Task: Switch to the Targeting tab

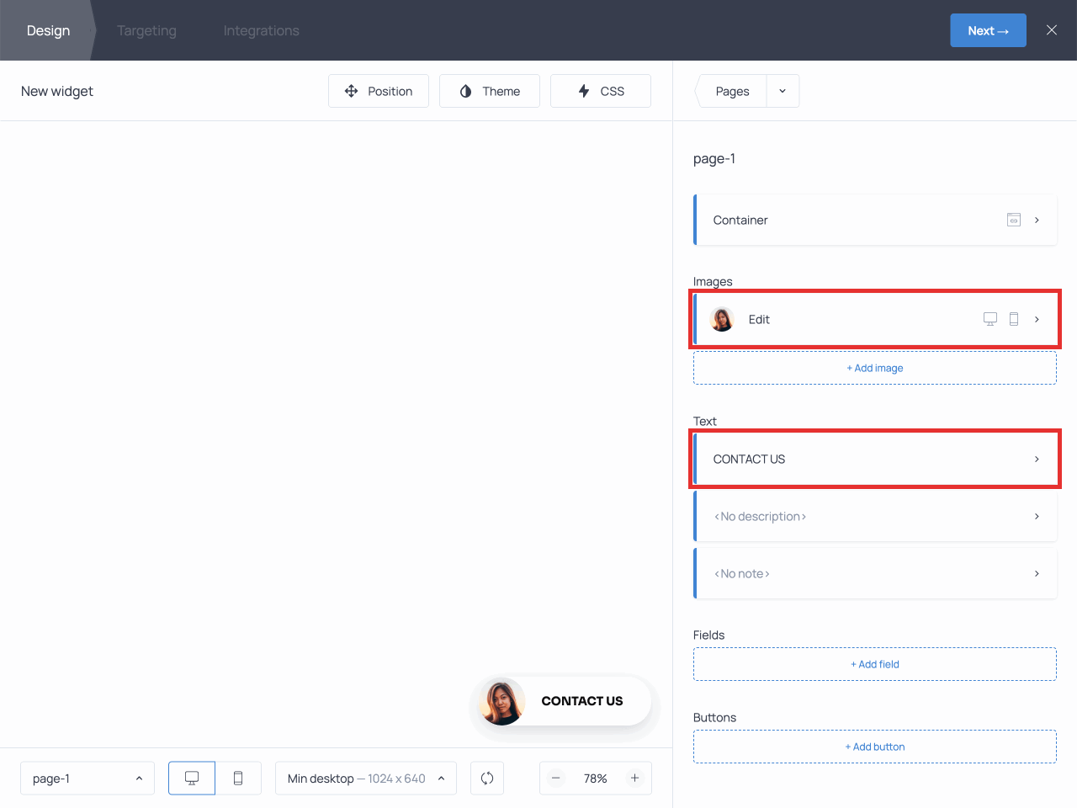Action: coord(146,30)
